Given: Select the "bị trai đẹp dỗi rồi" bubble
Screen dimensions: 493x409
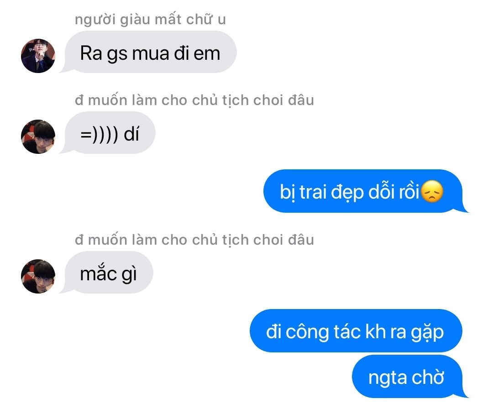Looking at the screenshot, I should point(366,191).
